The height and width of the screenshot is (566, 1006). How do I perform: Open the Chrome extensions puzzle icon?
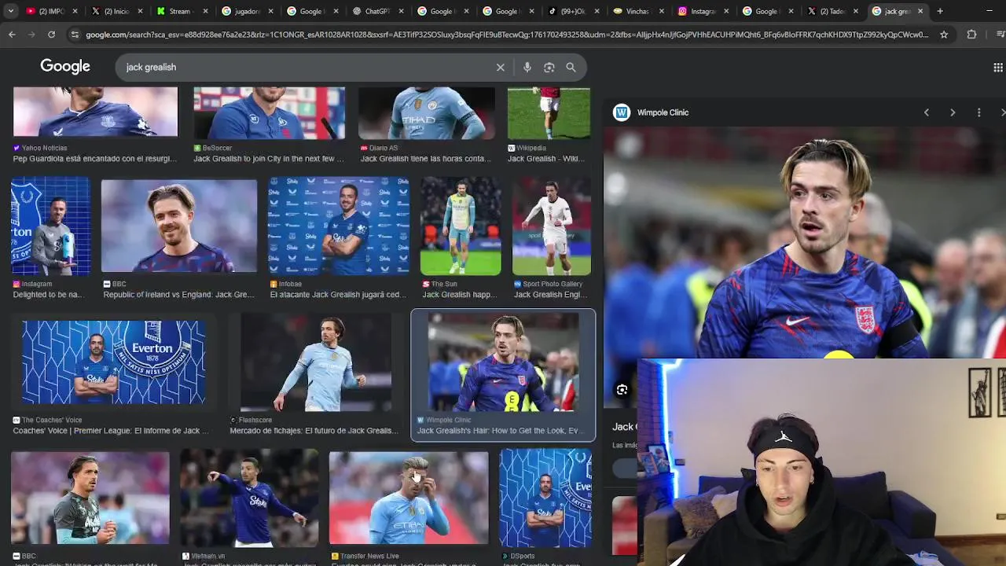(x=971, y=35)
